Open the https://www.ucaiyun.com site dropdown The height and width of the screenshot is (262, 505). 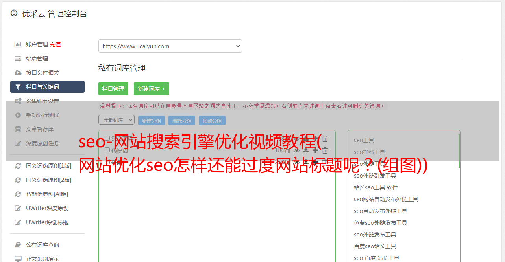170,46
